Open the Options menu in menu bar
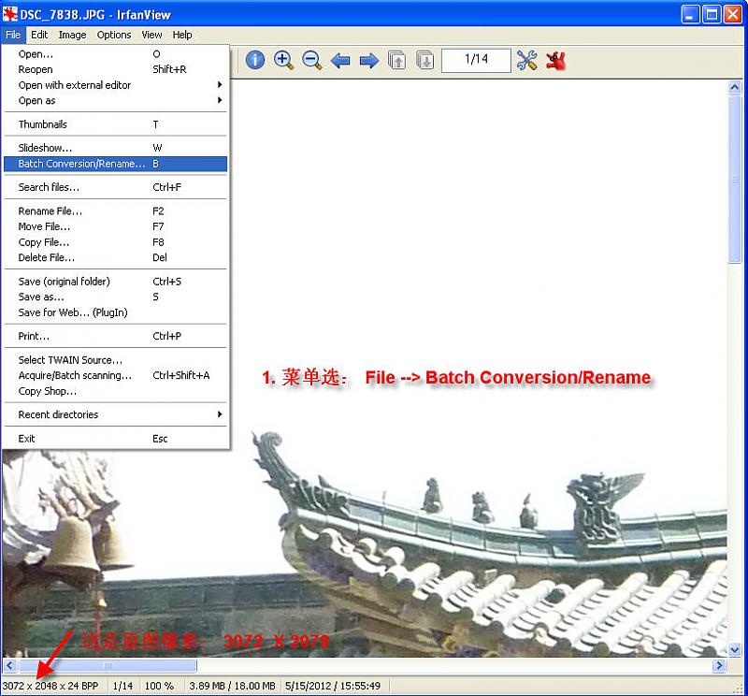Image resolution: width=748 pixels, height=696 pixels. [x=114, y=35]
